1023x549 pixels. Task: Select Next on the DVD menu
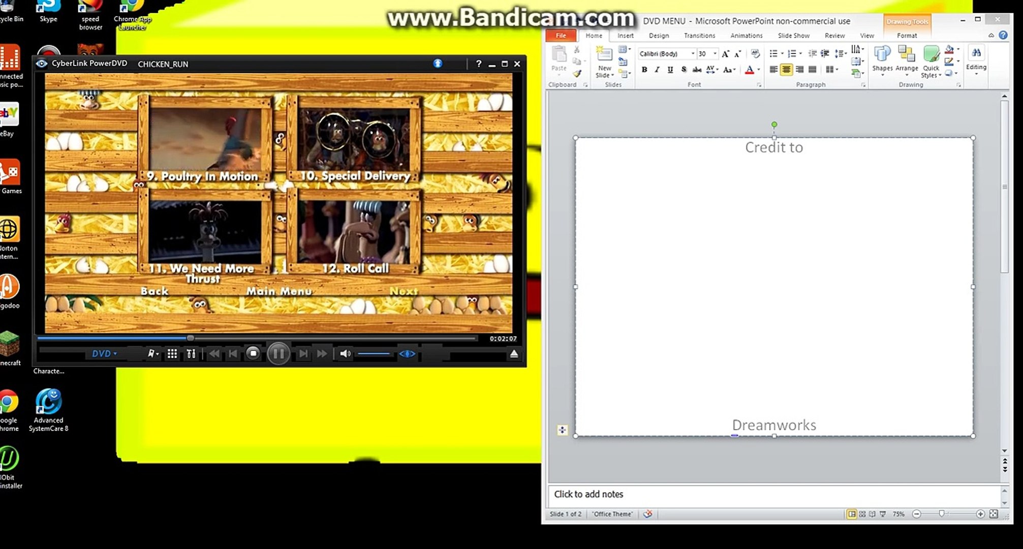[404, 291]
